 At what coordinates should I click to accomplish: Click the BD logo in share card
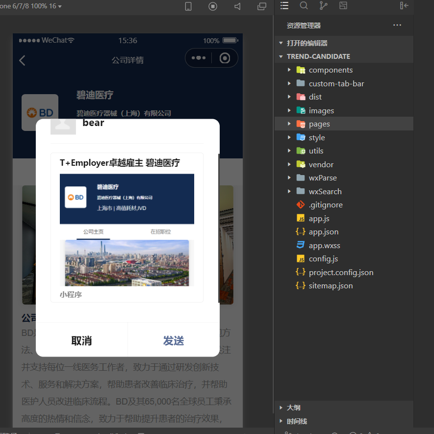point(76,197)
